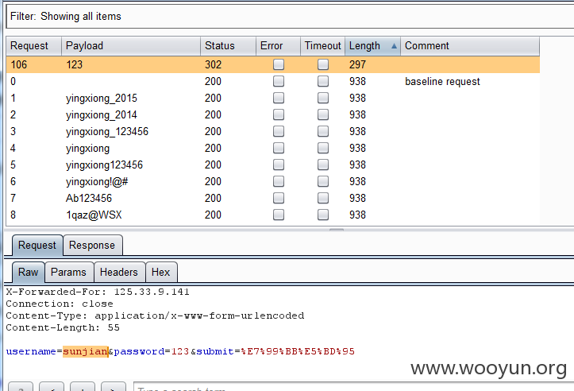Sort results by the Request column header
Viewport: 574px width, 391px height.
34,46
